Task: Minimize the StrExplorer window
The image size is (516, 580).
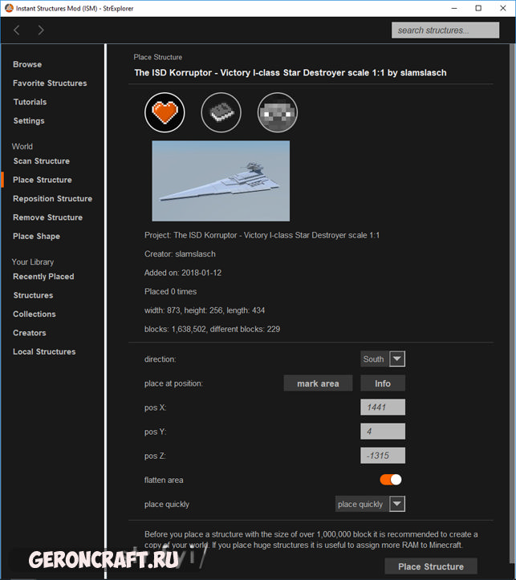Action: coord(454,8)
